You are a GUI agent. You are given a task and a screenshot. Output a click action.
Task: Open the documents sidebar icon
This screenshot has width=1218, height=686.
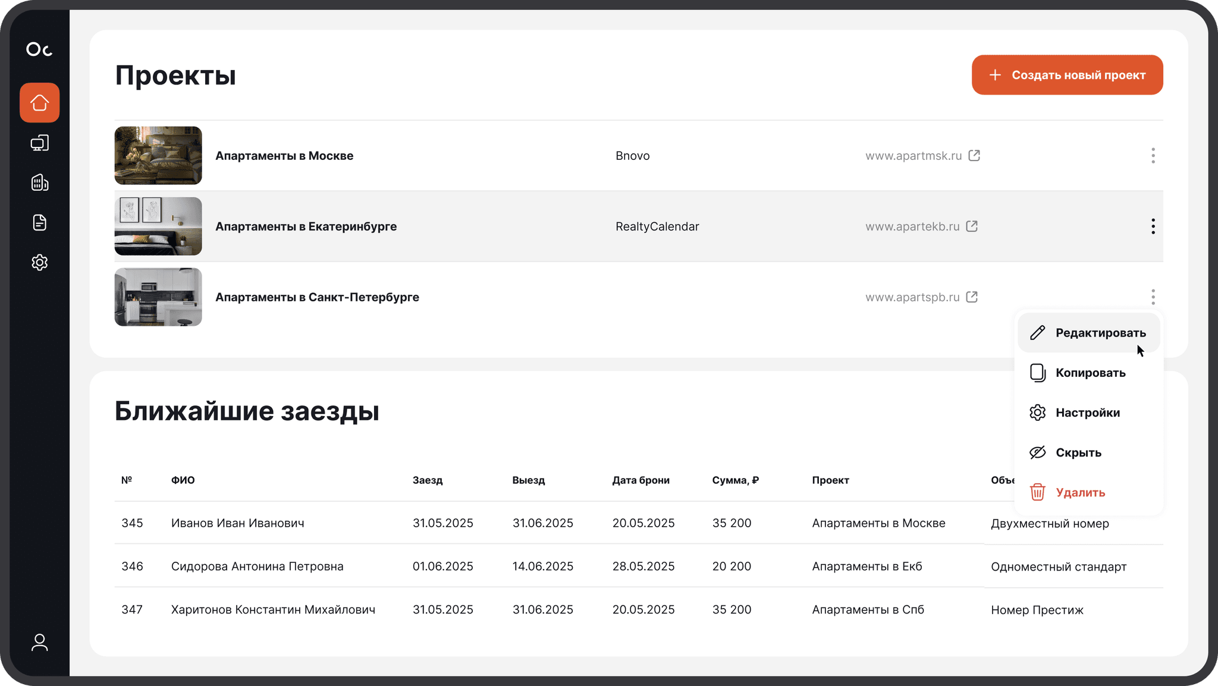tap(39, 223)
